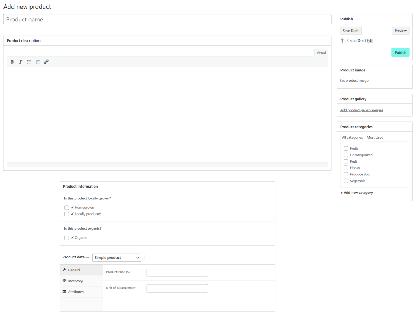
Task: Open the Set product image link
Action: pyautogui.click(x=354, y=80)
